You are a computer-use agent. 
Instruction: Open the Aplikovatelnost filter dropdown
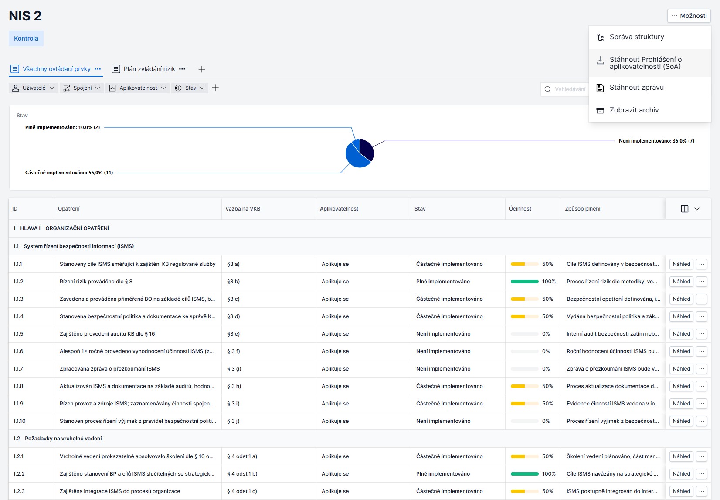137,88
